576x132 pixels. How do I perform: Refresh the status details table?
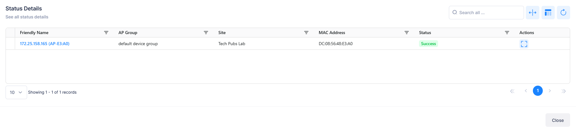tap(563, 13)
